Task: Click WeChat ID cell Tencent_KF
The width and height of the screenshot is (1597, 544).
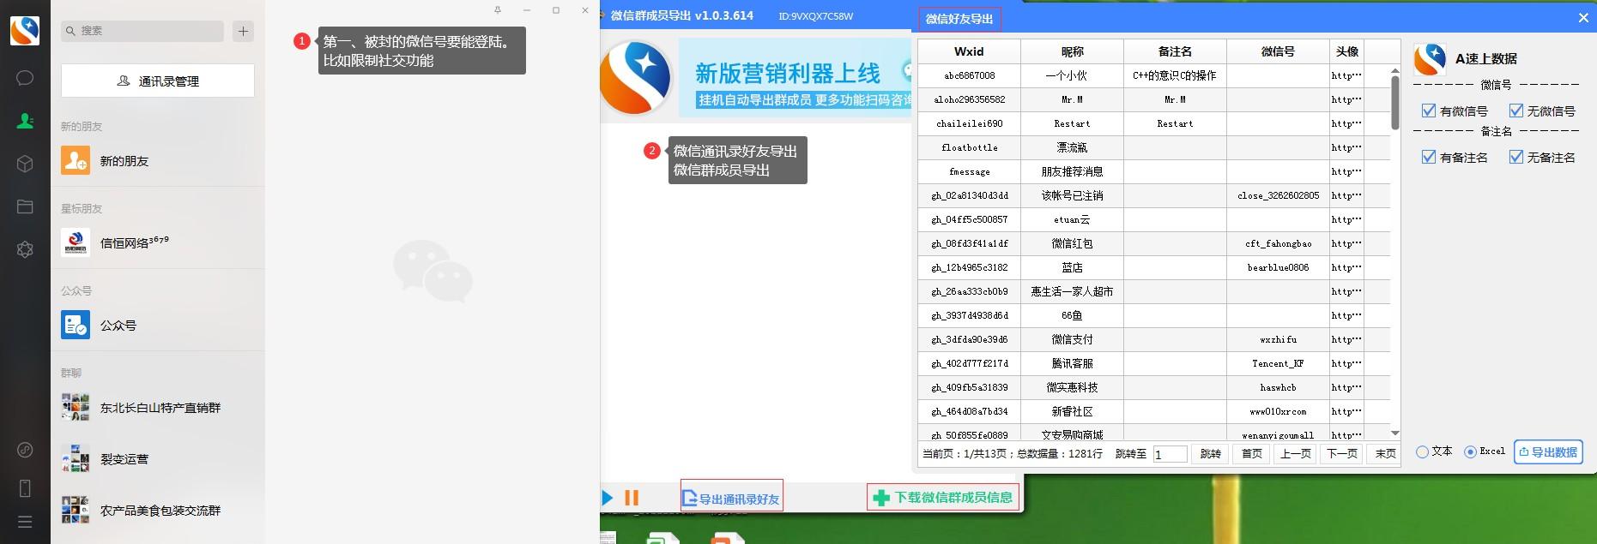Action: pos(1278,363)
